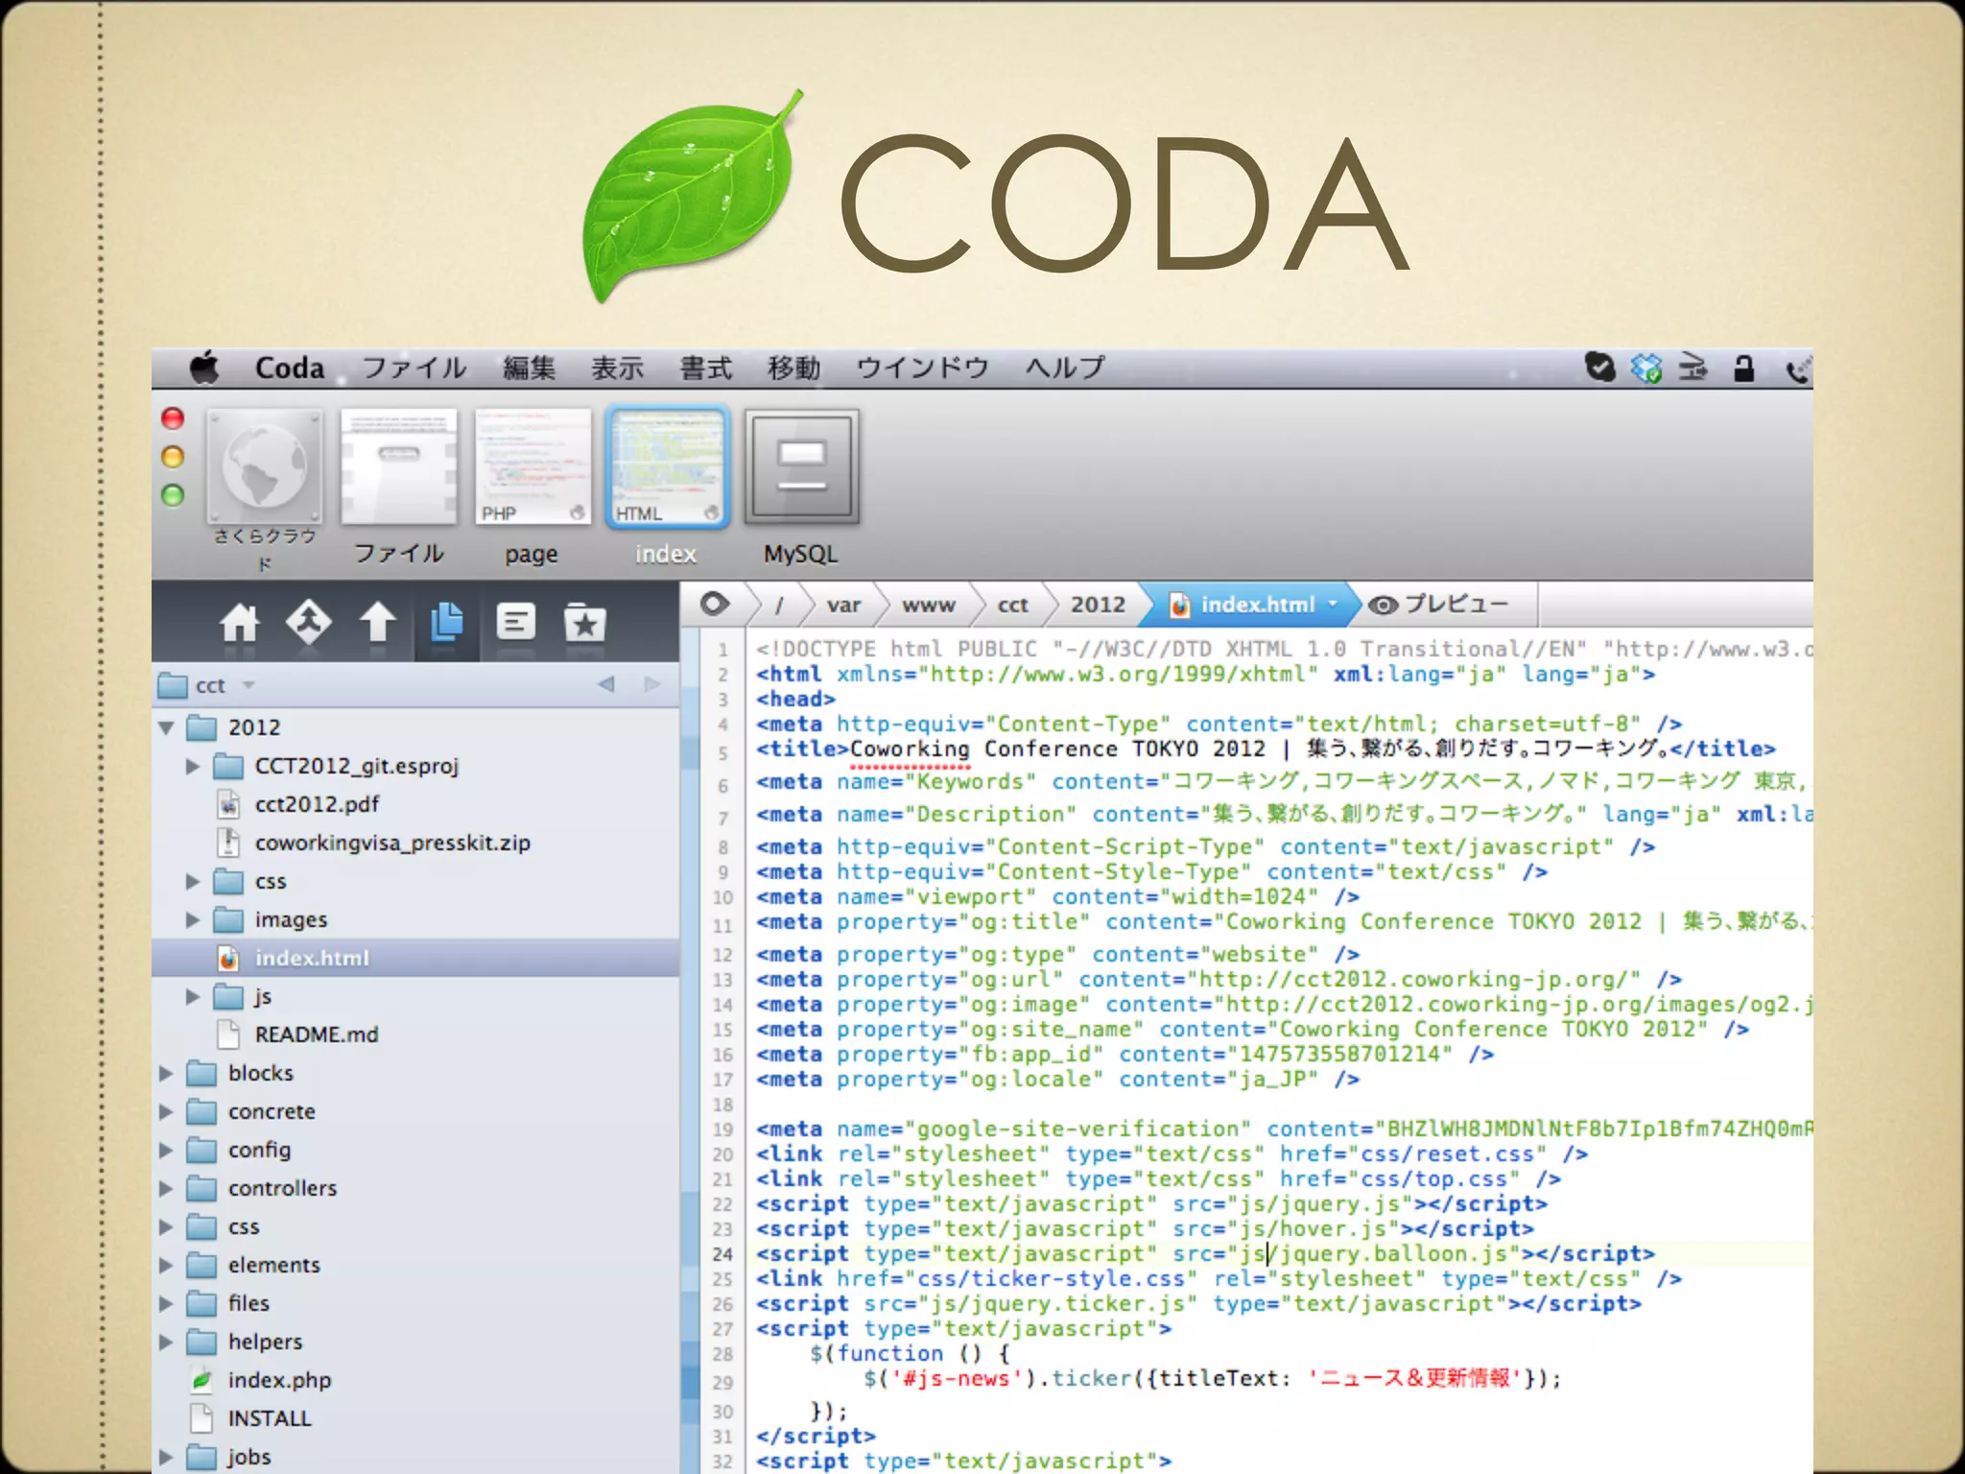This screenshot has height=1474, width=1965.
Task: Open the ファイル menu in menu bar
Action: 414,368
